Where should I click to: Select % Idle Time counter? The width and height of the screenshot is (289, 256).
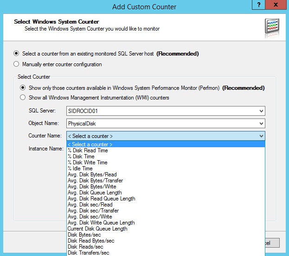pyautogui.click(x=166, y=169)
